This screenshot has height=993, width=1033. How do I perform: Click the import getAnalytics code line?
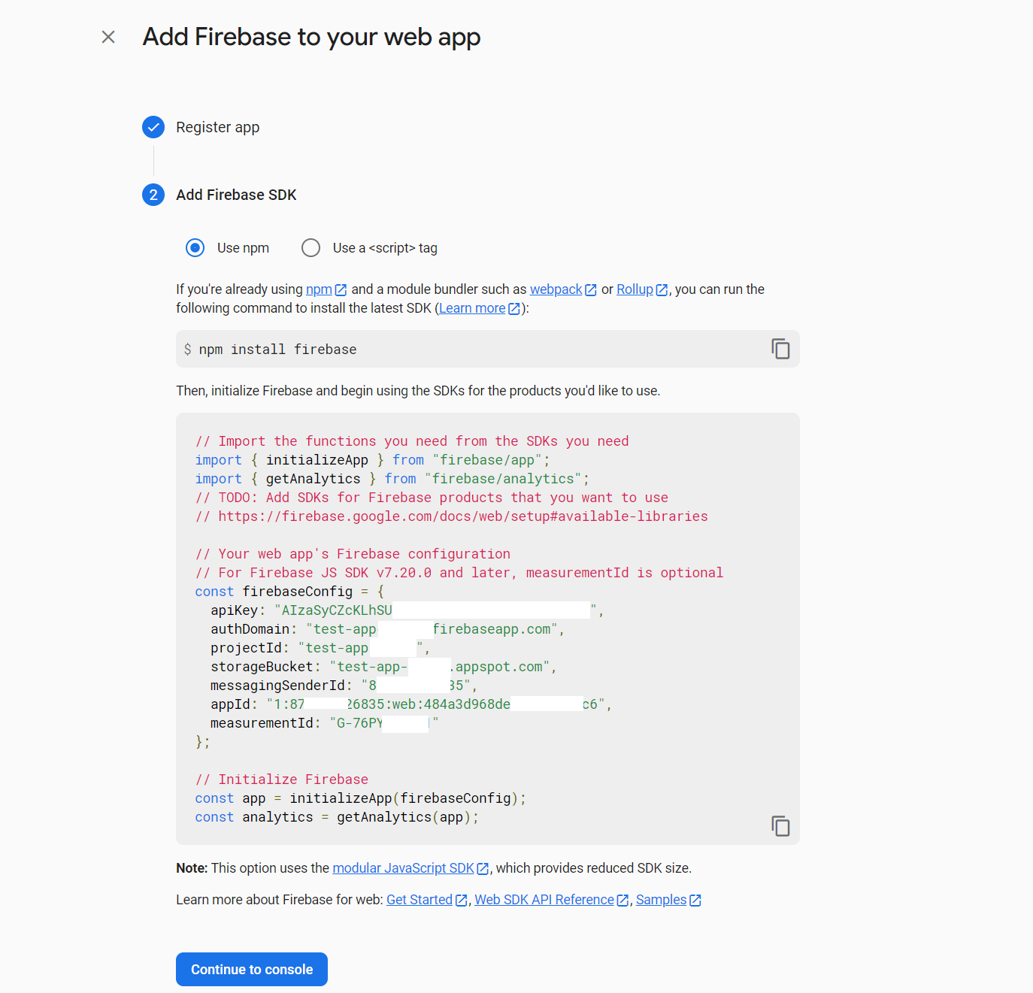tap(392, 479)
